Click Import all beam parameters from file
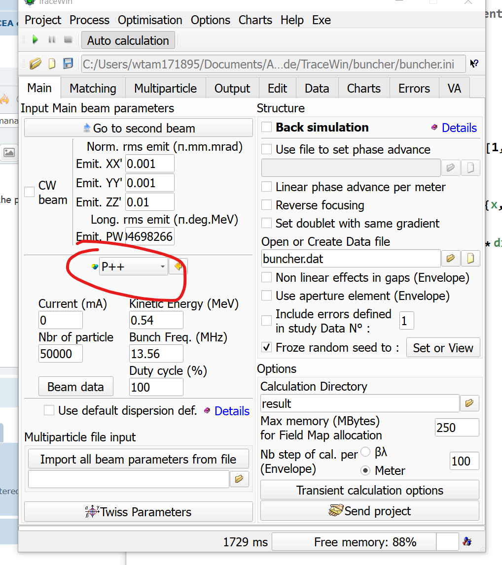This screenshot has height=565, width=502. point(139,459)
